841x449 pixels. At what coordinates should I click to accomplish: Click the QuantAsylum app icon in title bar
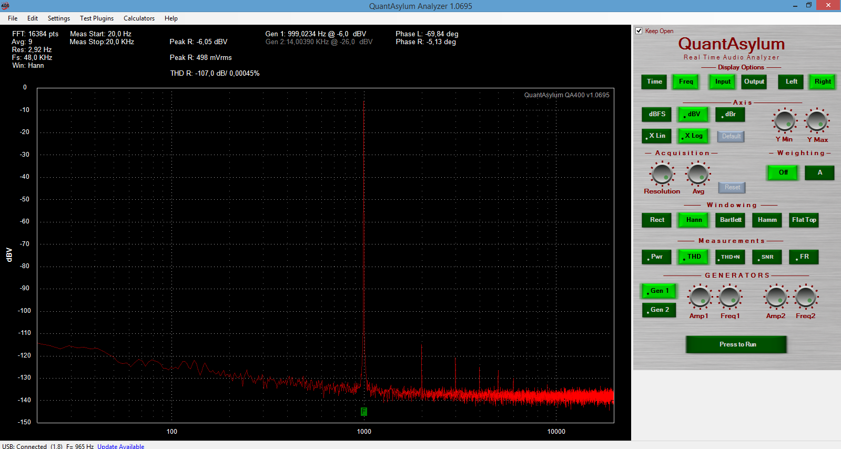click(x=5, y=6)
